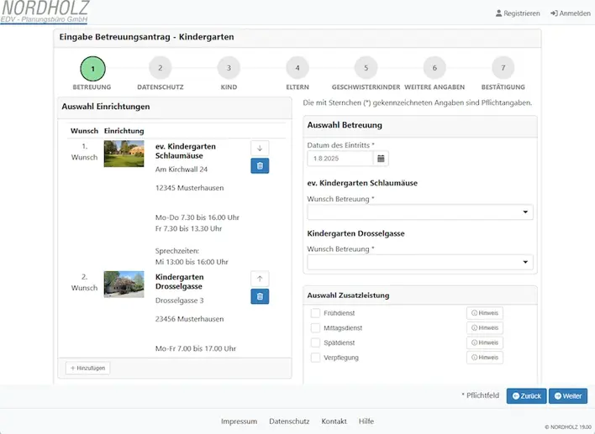Show Hinweis for Frühdienst
This screenshot has width=595, height=434.
click(485, 313)
